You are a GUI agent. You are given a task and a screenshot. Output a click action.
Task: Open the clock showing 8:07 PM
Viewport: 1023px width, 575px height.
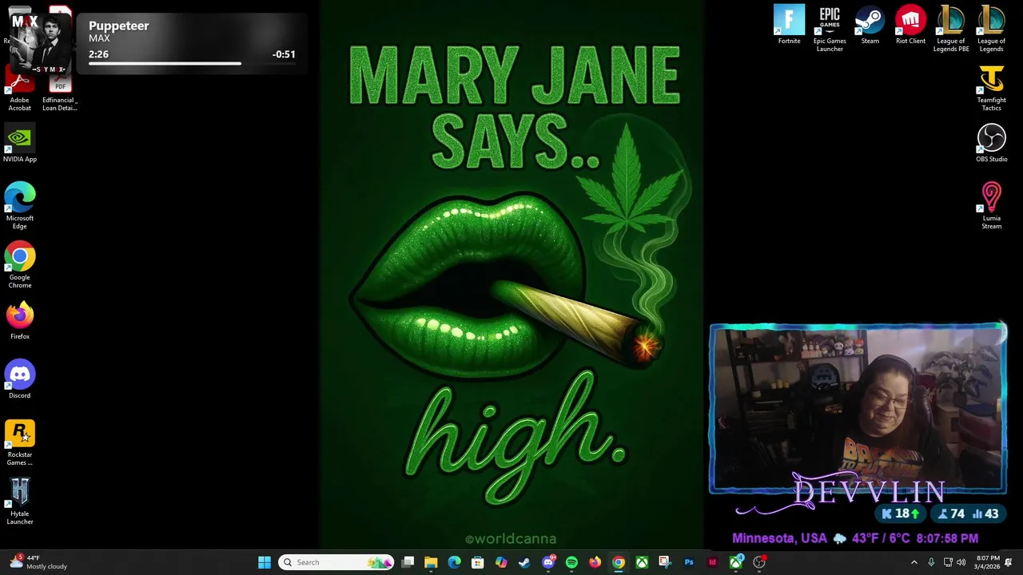pyautogui.click(x=988, y=562)
